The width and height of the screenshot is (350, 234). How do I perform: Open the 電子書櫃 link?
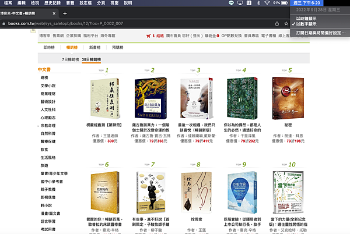pos(268,36)
